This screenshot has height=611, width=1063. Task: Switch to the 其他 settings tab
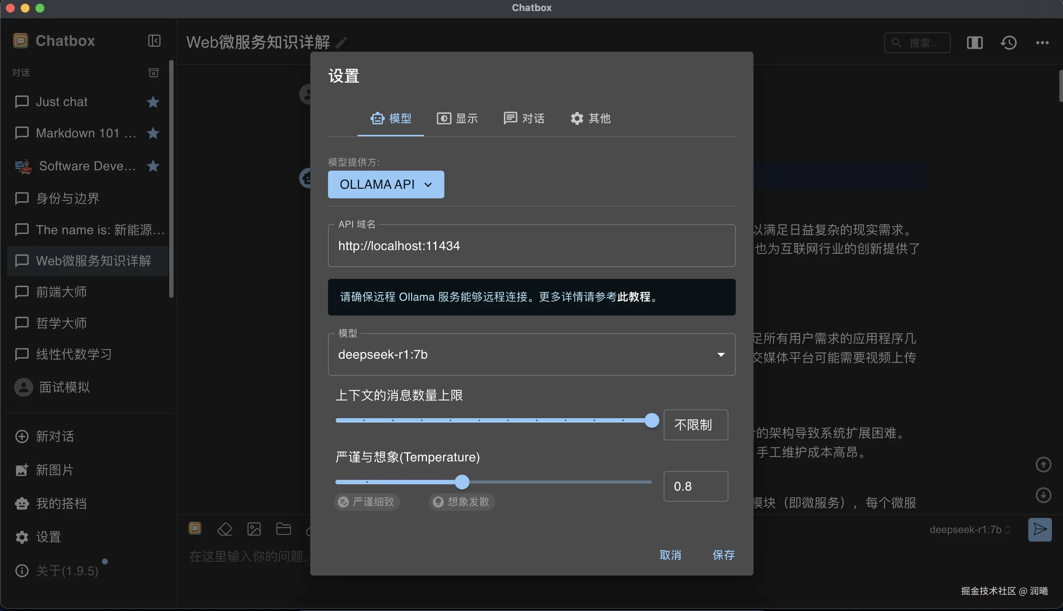click(x=590, y=118)
